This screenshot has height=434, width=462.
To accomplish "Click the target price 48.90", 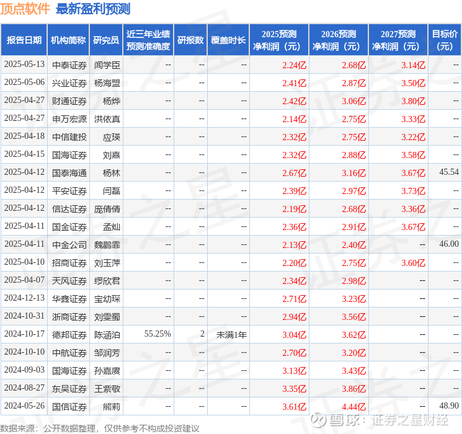I will coord(449,405).
